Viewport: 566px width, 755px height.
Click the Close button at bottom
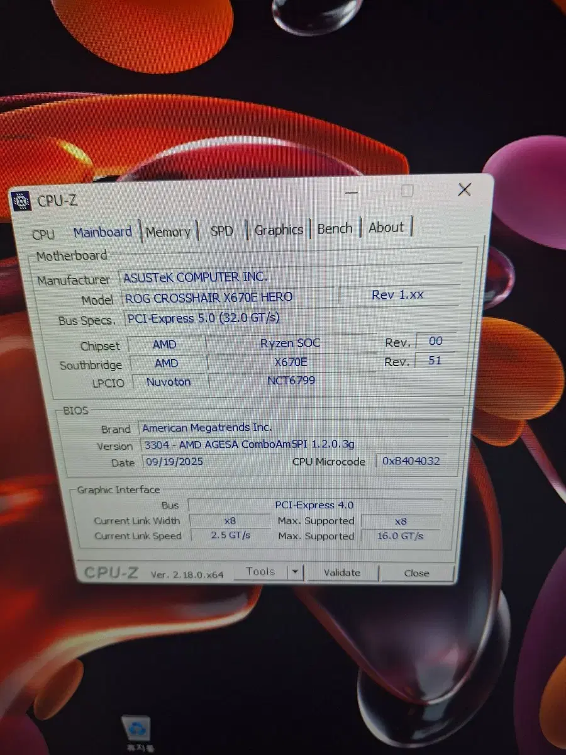[417, 573]
